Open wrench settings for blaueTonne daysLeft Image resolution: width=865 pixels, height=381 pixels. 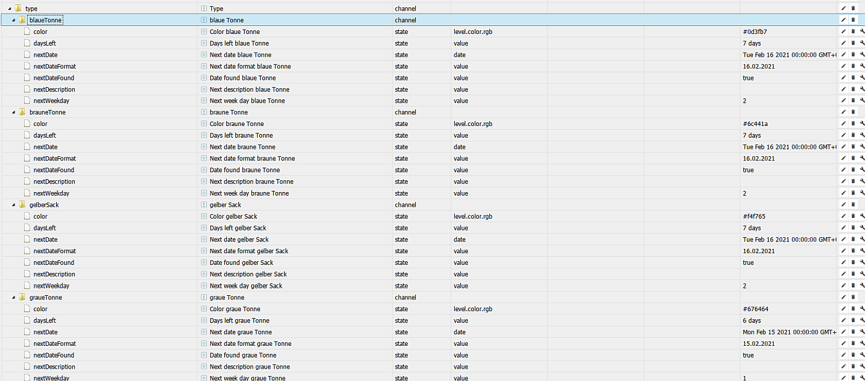863,43
